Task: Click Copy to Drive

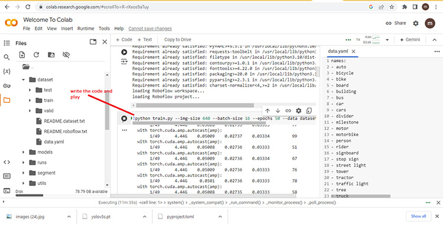Action: (178, 39)
